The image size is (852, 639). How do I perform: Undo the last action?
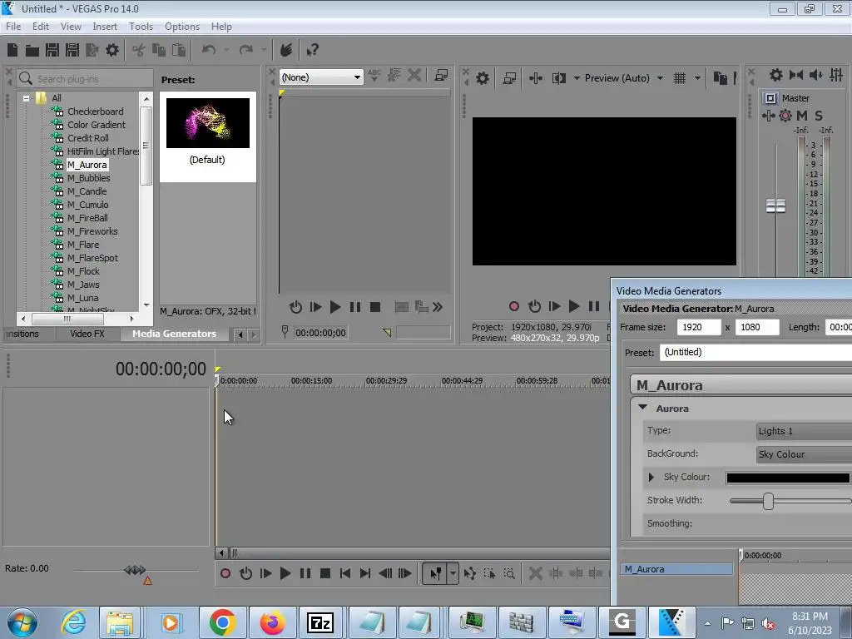[x=209, y=50]
